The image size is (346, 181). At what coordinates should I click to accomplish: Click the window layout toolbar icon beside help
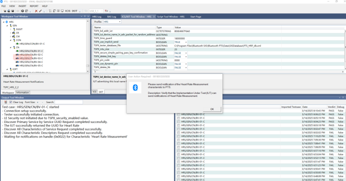tap(26, 11)
